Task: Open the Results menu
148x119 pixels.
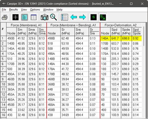Action: point(13,9)
